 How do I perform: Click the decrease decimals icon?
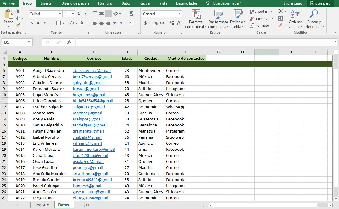(178, 23)
